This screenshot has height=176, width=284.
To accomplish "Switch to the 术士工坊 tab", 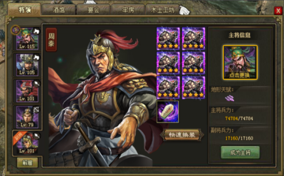I will 162,10.
